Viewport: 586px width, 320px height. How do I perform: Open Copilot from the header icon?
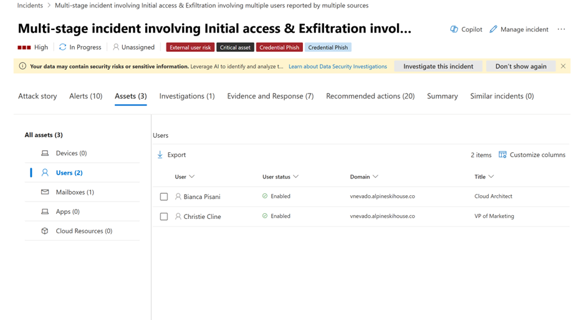[x=454, y=29]
